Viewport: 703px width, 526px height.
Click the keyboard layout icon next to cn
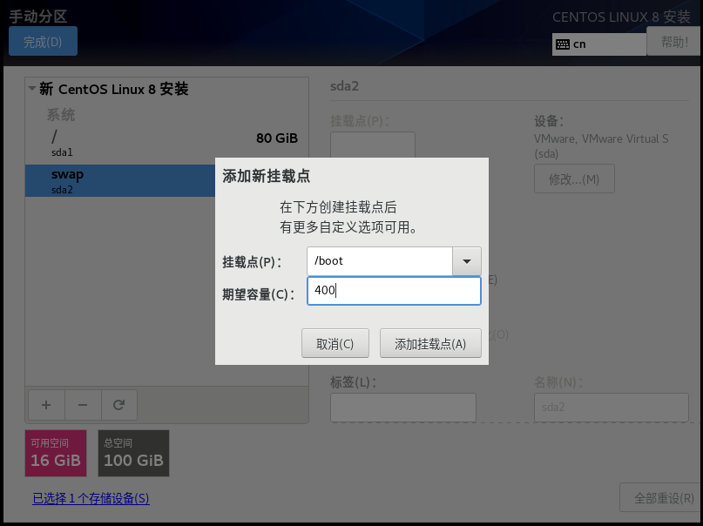coord(562,44)
